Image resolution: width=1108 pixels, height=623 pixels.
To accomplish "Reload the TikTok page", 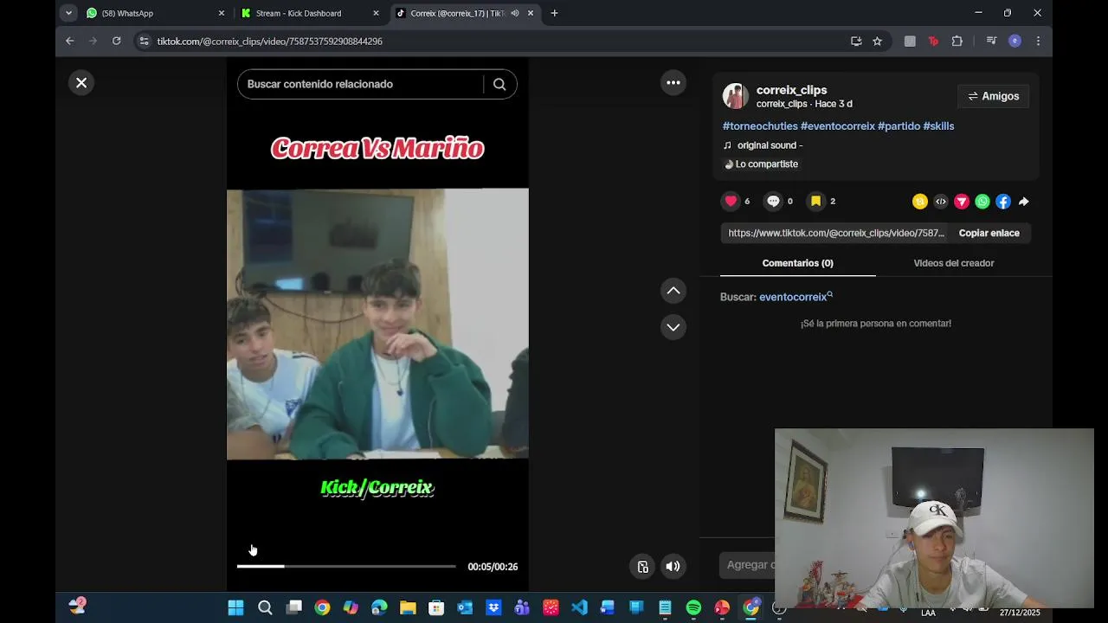I will point(116,41).
